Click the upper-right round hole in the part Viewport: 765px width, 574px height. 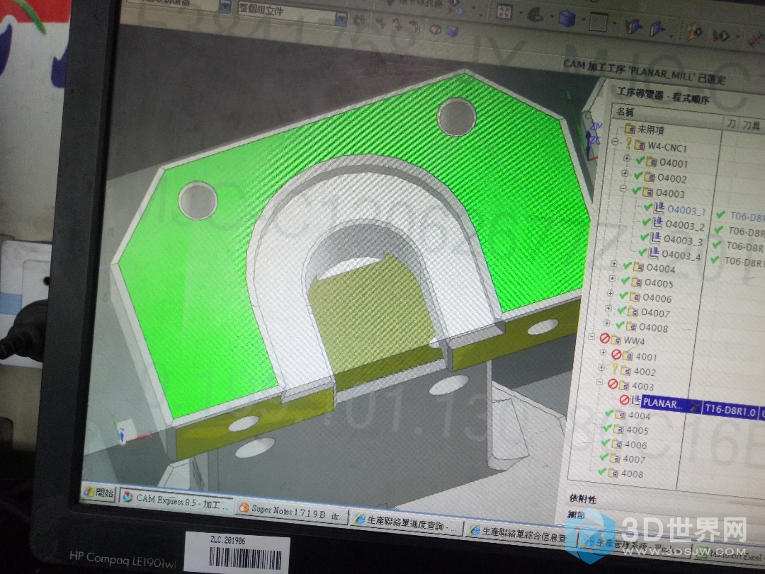point(457,117)
